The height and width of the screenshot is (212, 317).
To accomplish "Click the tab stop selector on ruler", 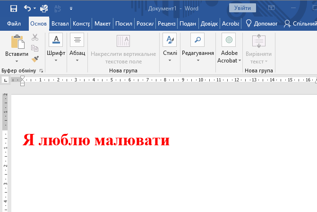I will 6,80.
